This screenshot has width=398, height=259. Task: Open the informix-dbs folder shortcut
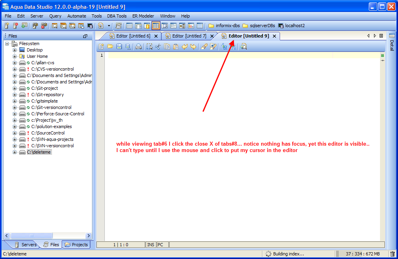pyautogui.click(x=224, y=26)
